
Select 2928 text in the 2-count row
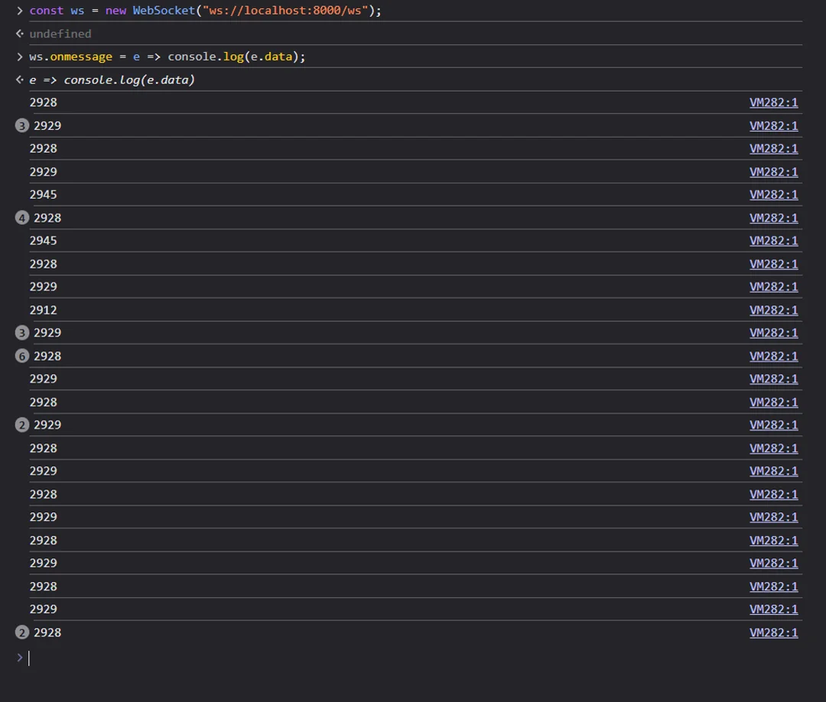(47, 632)
